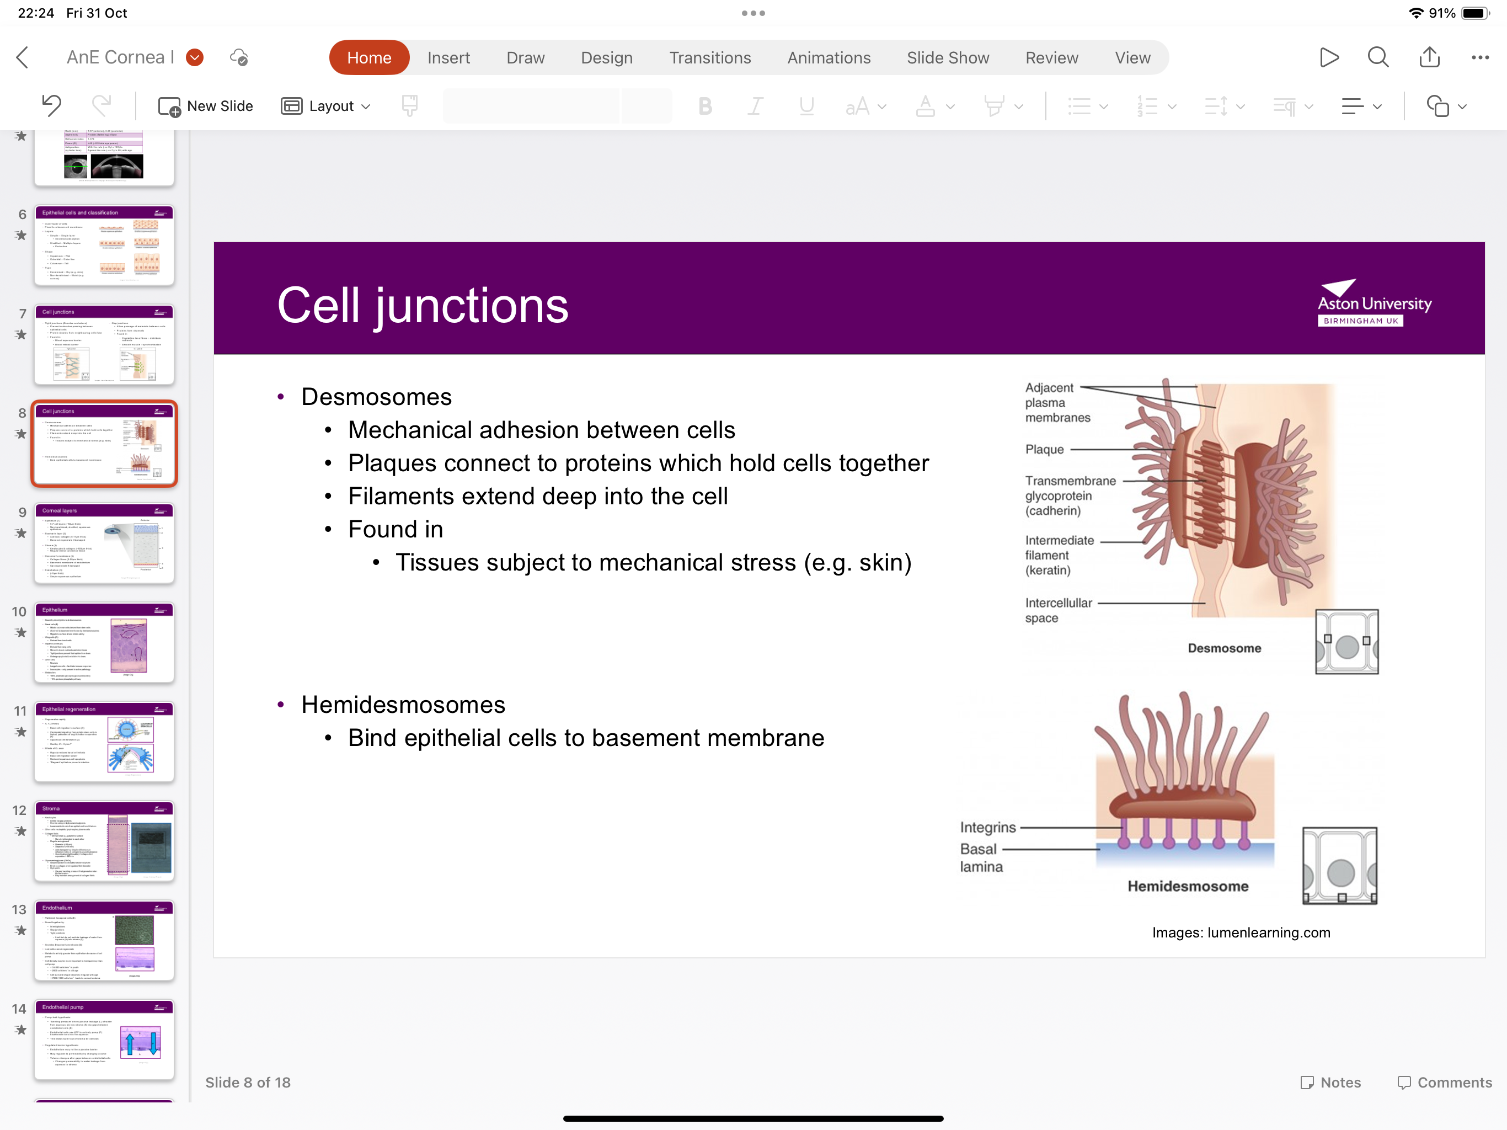Underline the selected text
The height and width of the screenshot is (1130, 1507).
(806, 105)
